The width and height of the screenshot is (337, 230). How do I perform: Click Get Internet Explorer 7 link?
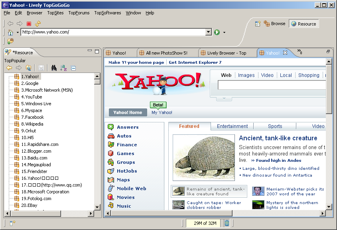195,63
